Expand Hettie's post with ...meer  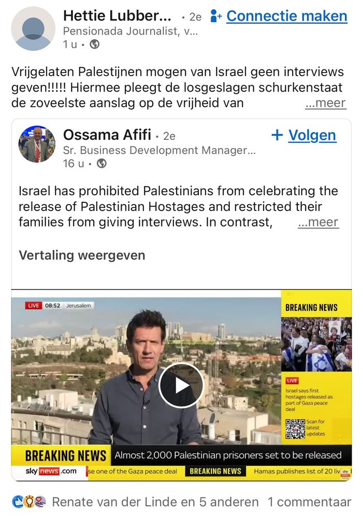[325, 103]
